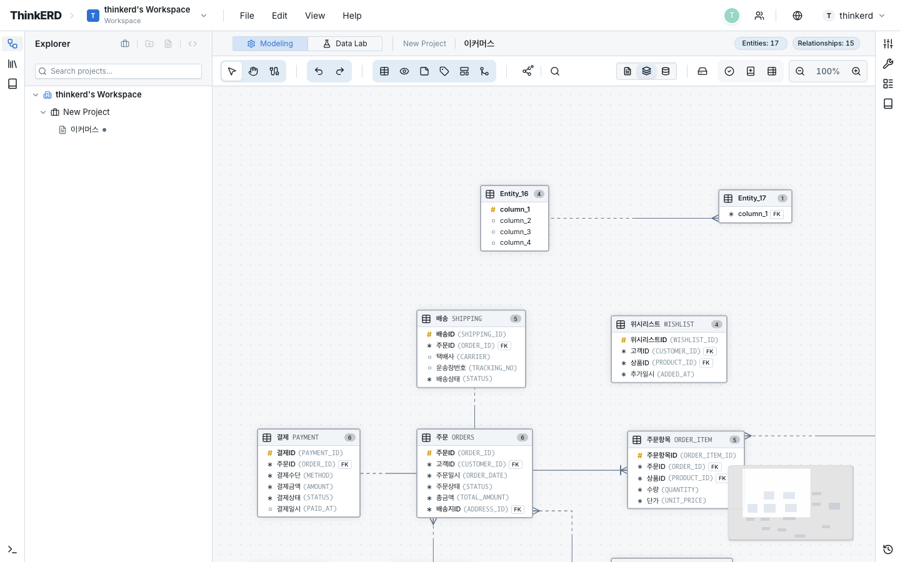The image size is (900, 562).
Task: Open the team members icon
Action: tap(759, 16)
